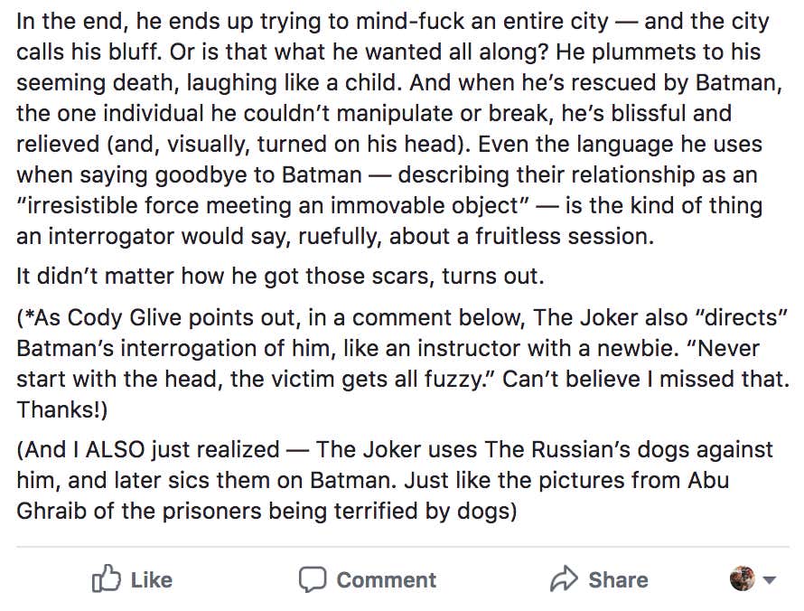Click the speech bubble Comment icon
This screenshot has height=611, width=804.
(313, 578)
